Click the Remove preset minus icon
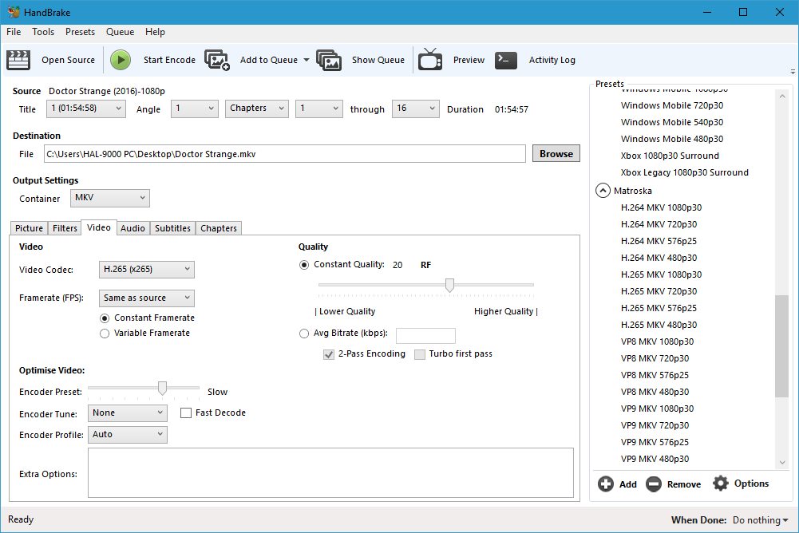 point(654,484)
